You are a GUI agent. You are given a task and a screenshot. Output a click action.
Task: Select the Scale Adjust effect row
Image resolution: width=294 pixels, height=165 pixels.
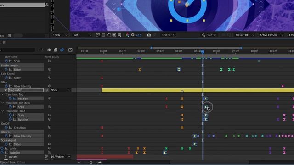(22, 140)
